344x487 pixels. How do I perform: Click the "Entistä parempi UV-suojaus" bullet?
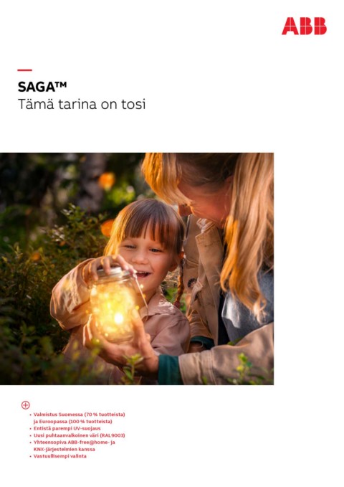point(67,428)
